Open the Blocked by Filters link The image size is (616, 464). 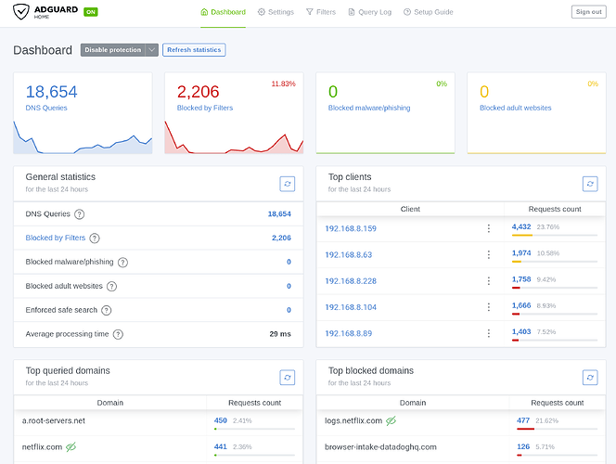pyautogui.click(x=56, y=238)
